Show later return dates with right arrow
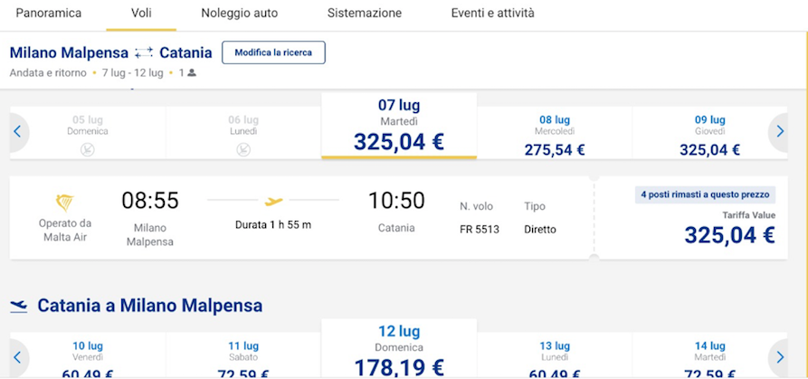Image resolution: width=808 pixels, height=379 pixels. click(779, 357)
